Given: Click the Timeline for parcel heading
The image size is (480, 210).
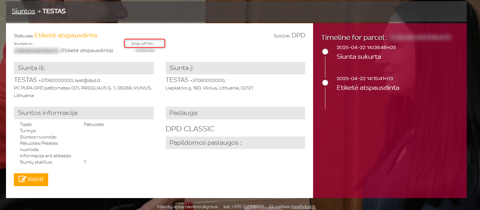Looking at the screenshot, I should (354, 38).
